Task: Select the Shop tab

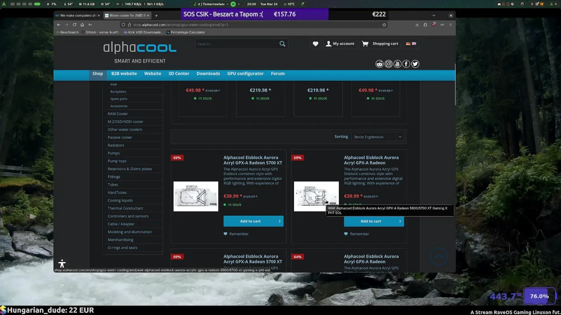Action: (98, 73)
